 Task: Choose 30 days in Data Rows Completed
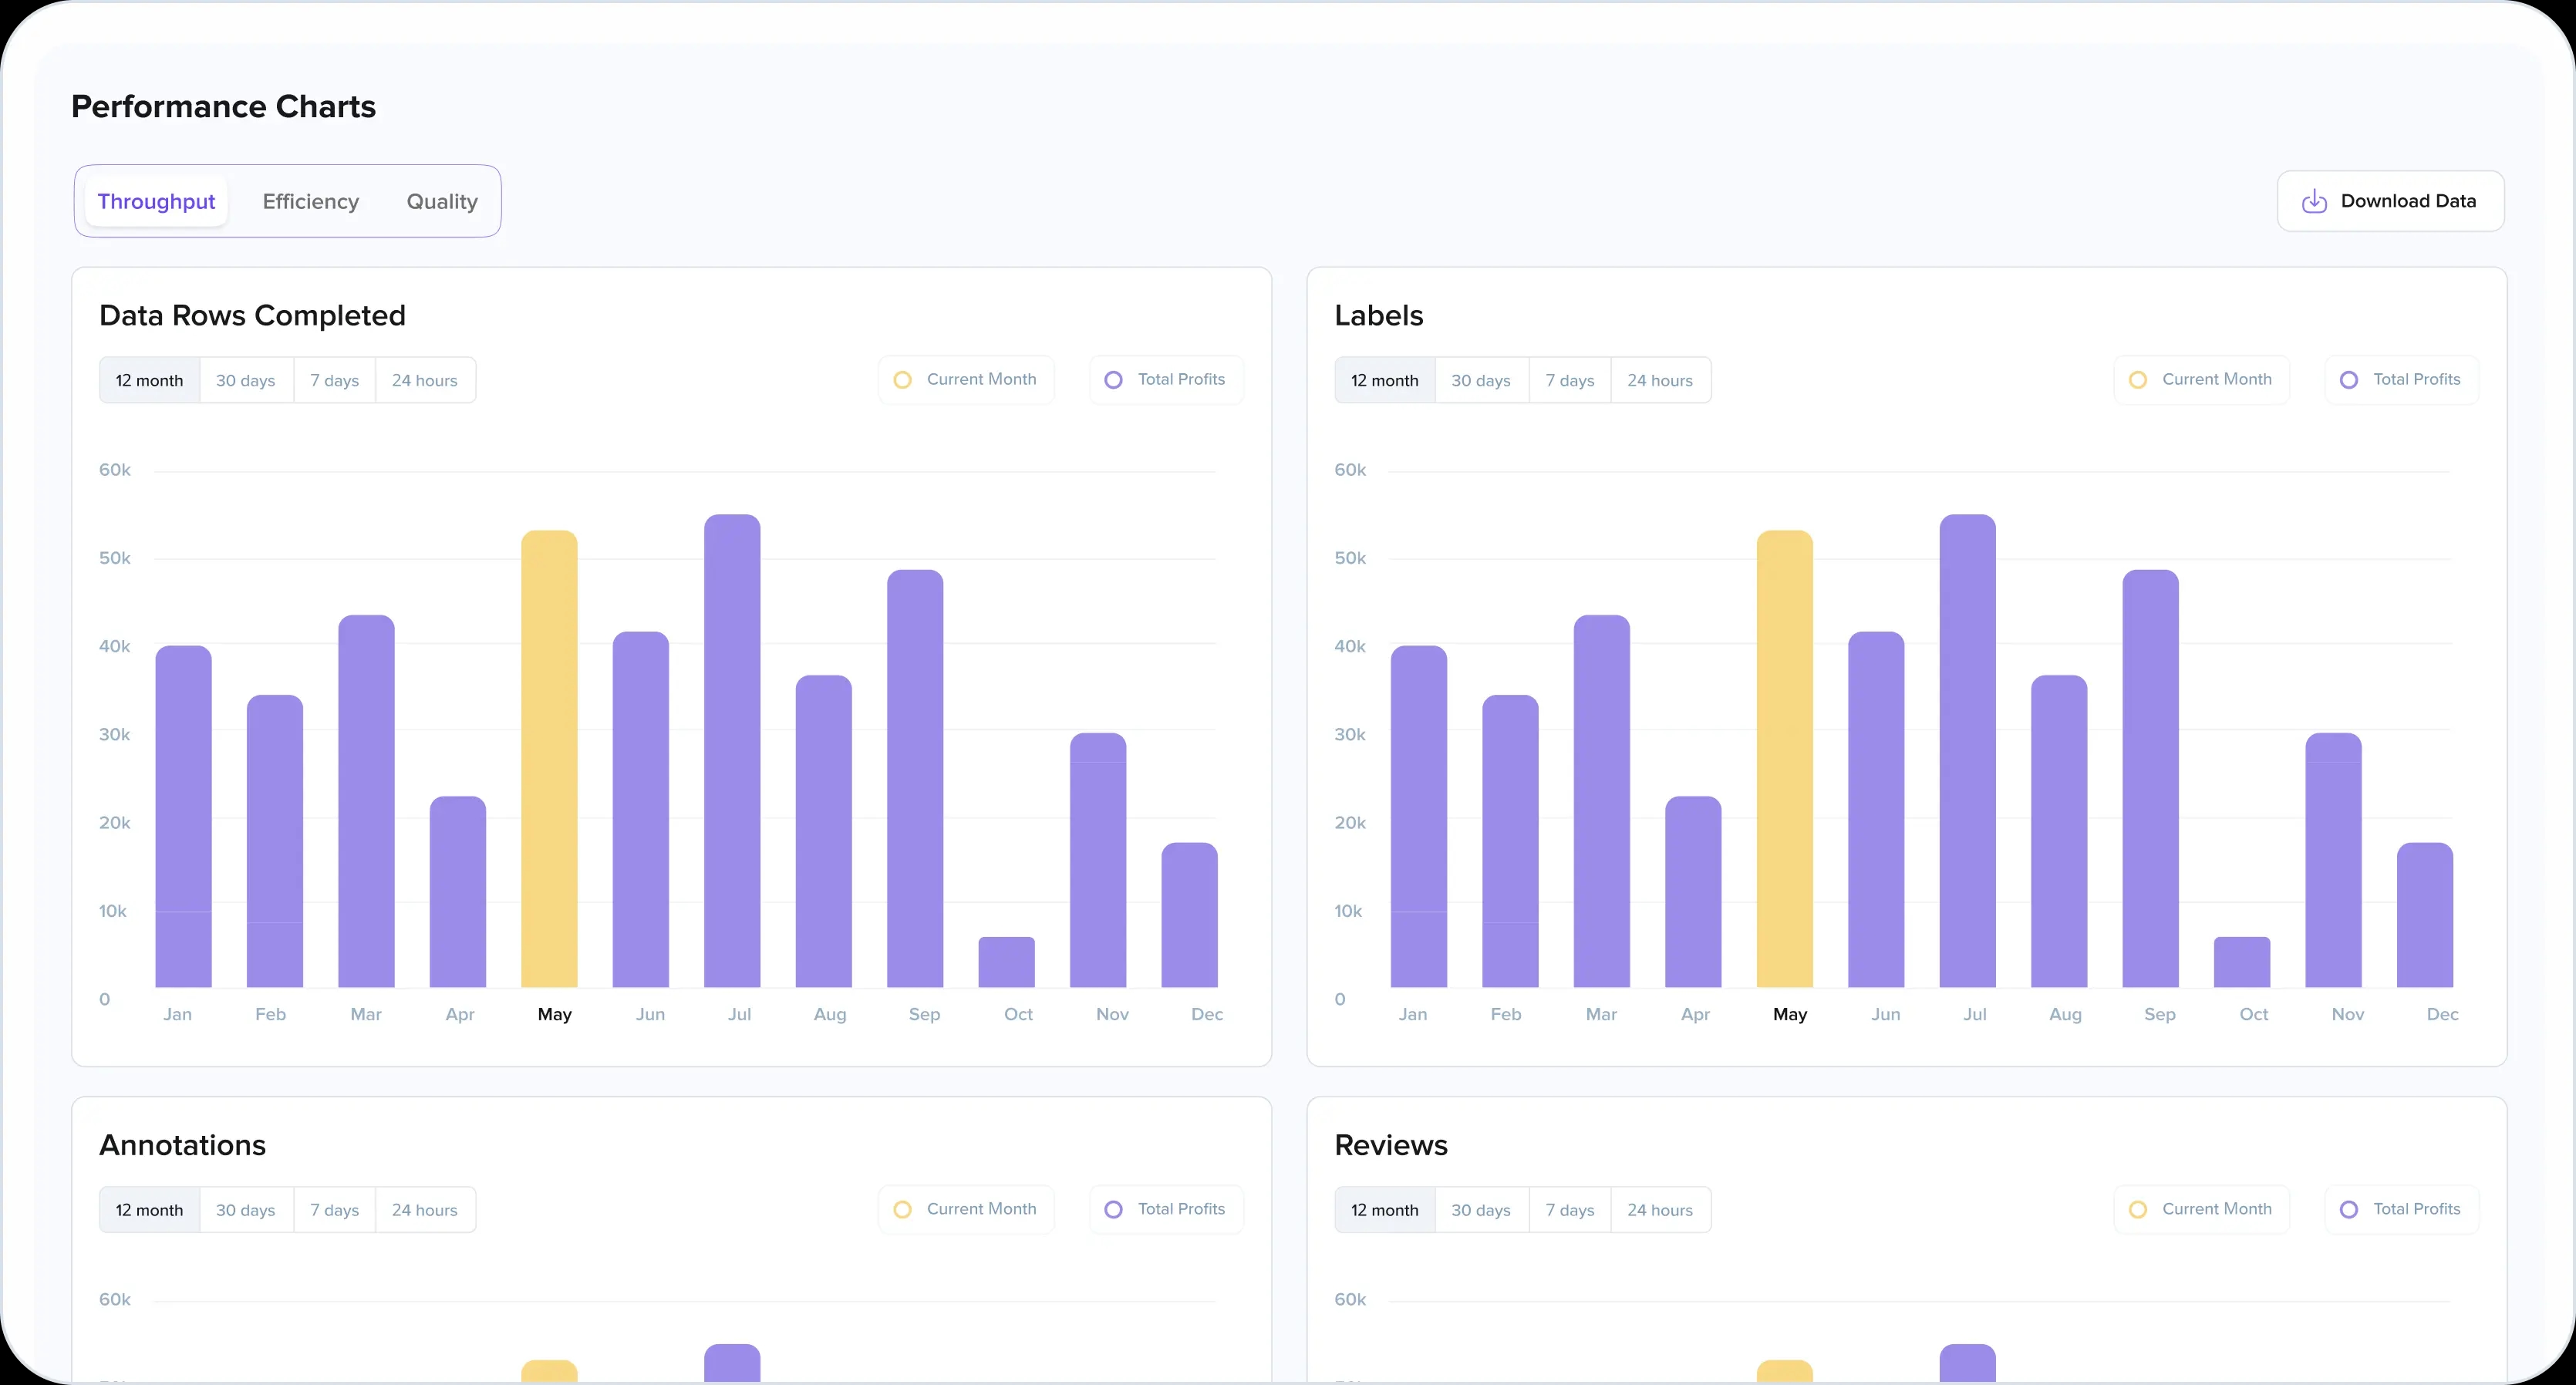(246, 380)
